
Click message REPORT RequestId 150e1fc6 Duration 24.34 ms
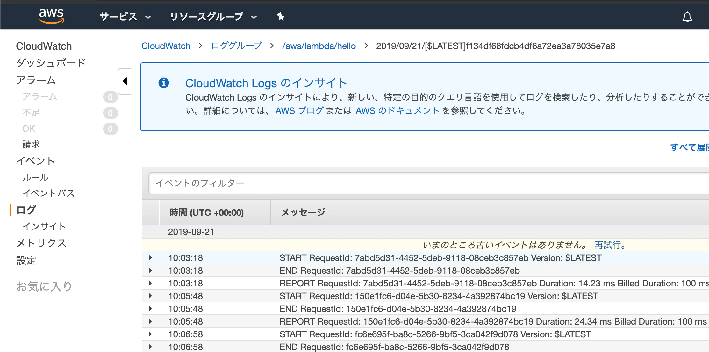pos(493,321)
